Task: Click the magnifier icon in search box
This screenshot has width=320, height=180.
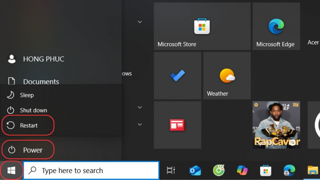Action: tap(33, 170)
